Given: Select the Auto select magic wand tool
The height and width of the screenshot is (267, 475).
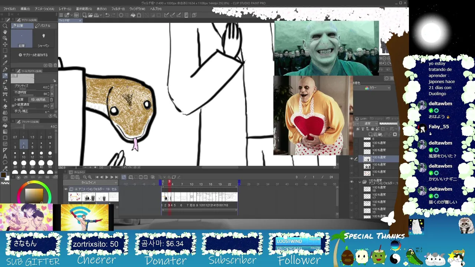Looking at the screenshot, I should [x=5, y=57].
